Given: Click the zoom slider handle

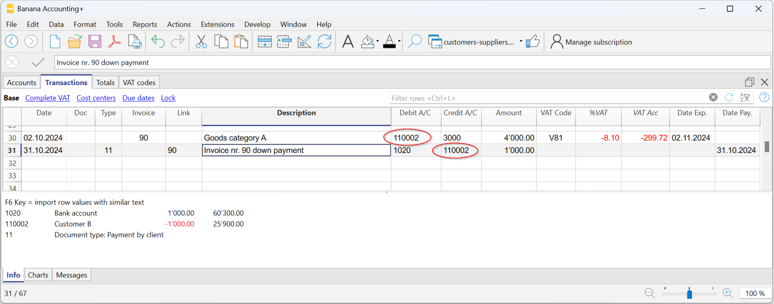Looking at the screenshot, I should click(x=689, y=294).
